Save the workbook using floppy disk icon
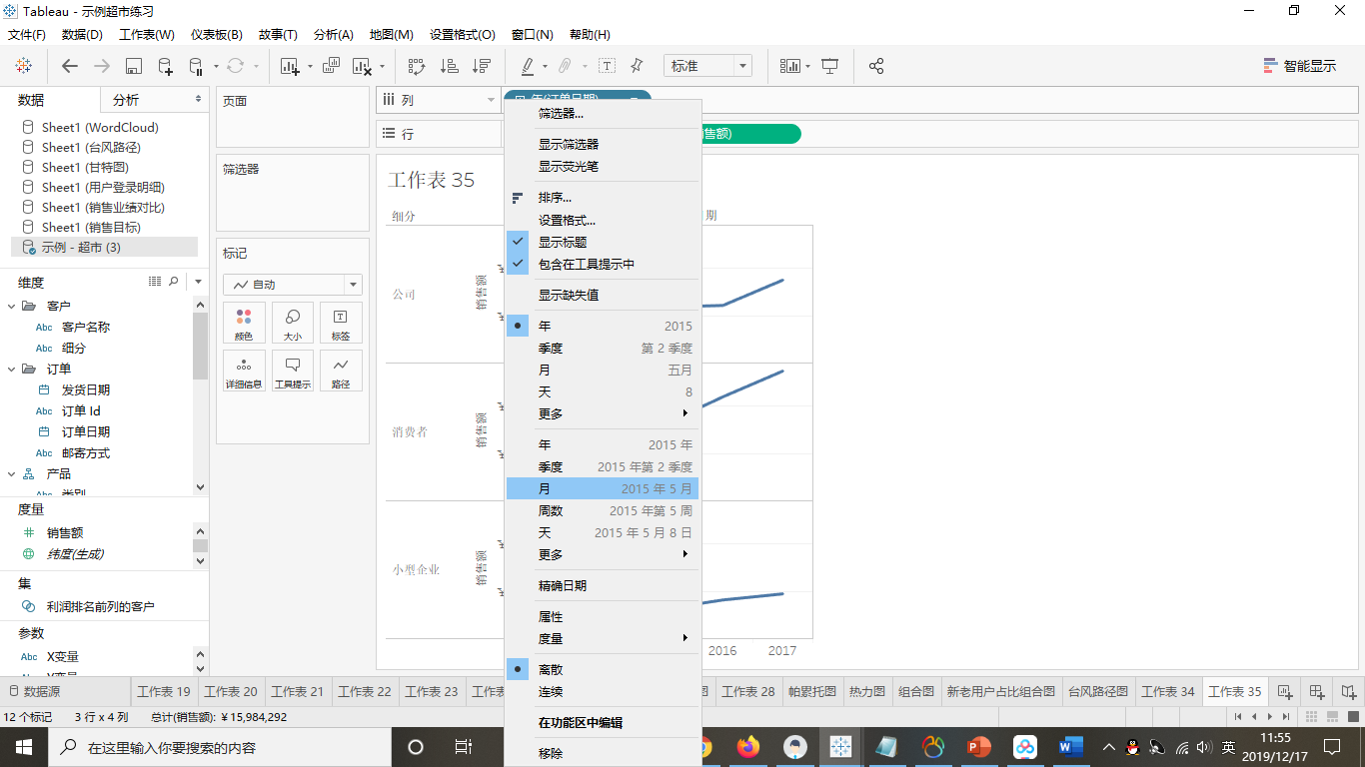 click(x=134, y=66)
